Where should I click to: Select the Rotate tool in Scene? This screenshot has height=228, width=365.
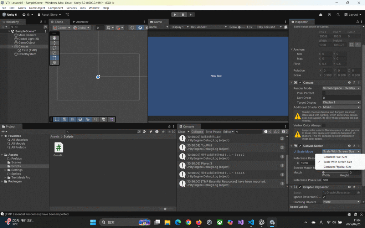coord(54,48)
